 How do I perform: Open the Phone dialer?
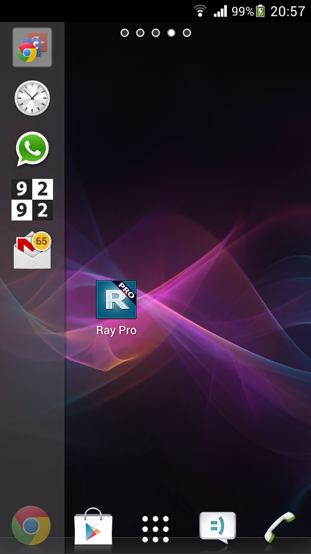[280, 527]
